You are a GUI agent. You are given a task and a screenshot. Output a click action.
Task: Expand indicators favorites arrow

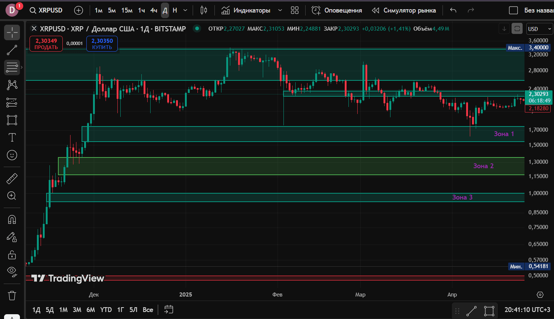tap(280, 10)
